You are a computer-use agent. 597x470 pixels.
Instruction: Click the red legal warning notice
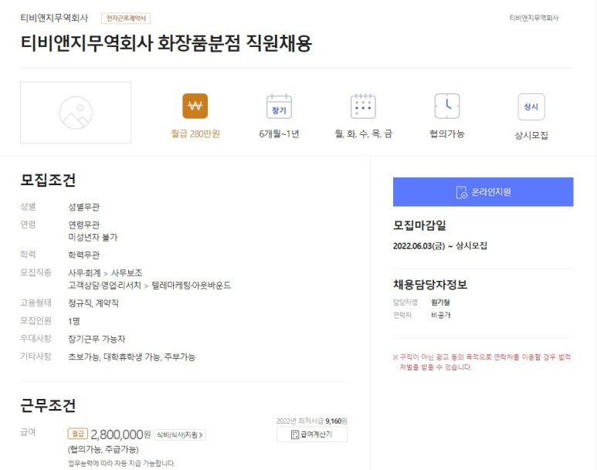tap(482, 362)
